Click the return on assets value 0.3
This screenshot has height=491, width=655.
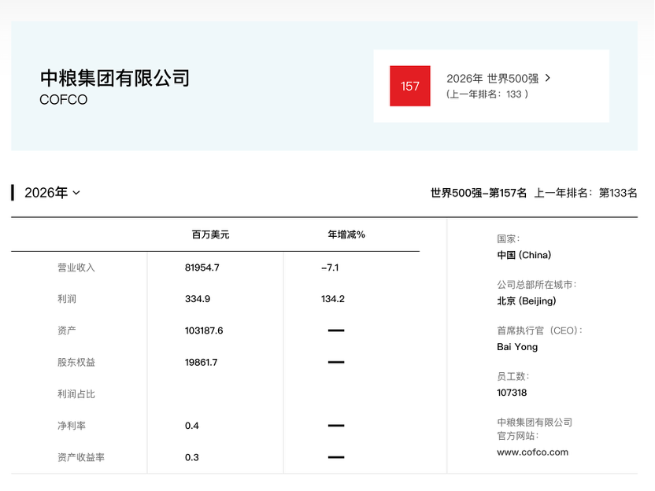(192, 458)
